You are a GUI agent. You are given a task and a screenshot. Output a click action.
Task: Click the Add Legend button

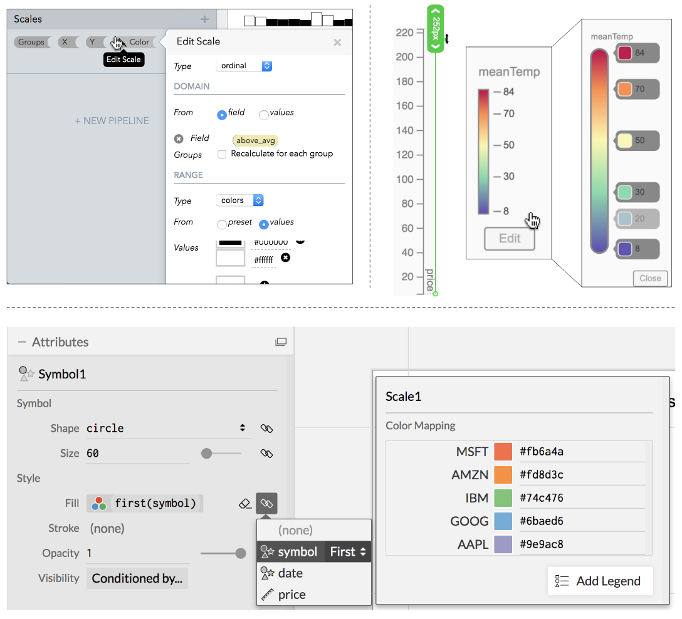(x=601, y=581)
